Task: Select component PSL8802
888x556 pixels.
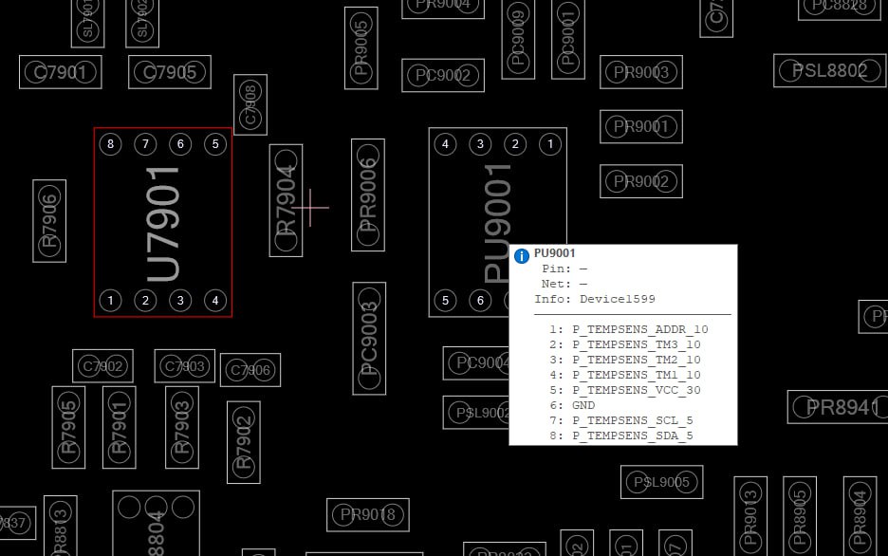Action: click(830, 71)
